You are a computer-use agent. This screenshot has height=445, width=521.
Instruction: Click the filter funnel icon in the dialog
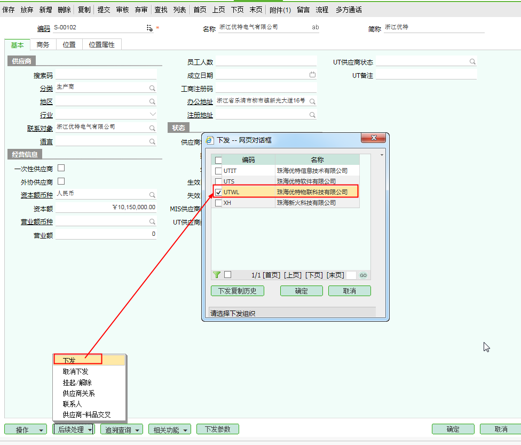(x=217, y=275)
